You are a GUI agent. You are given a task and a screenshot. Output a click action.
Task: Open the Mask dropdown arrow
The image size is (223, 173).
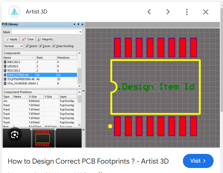[80, 32]
